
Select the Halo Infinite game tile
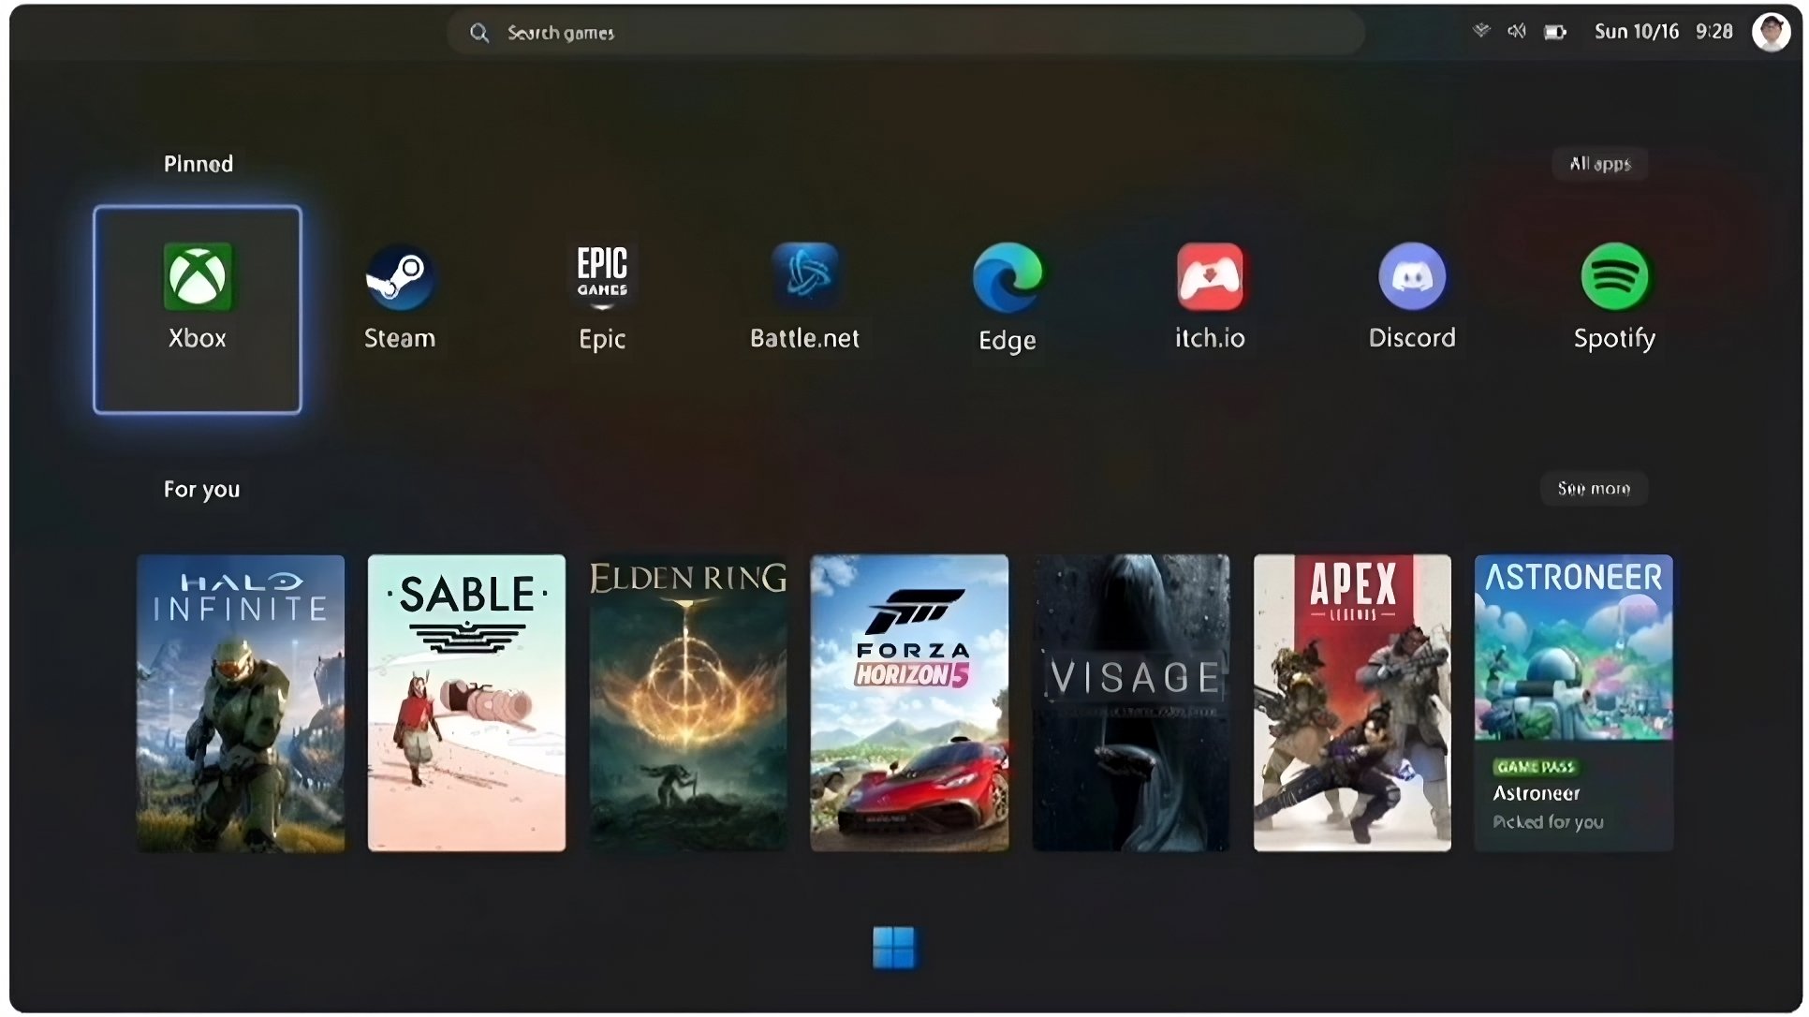coord(241,702)
